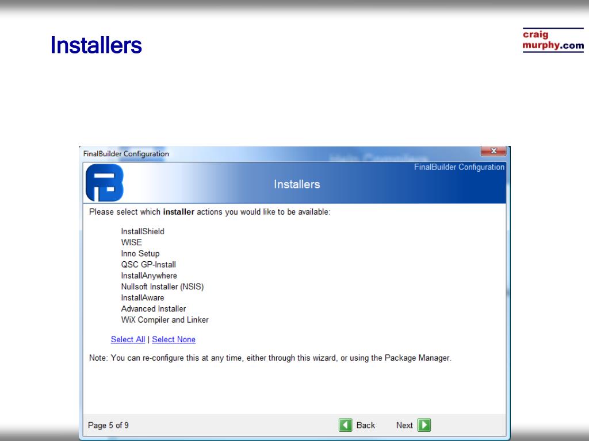Viewport: 589px width, 441px height.
Task: Click the craigmurphy.com logo
Action: point(553,40)
